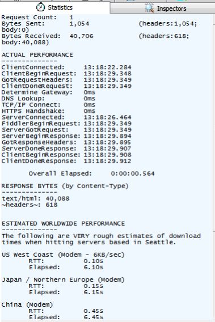Click the ACTUAL PERFORMANCE heading
The image size is (215, 322).
point(37,55)
